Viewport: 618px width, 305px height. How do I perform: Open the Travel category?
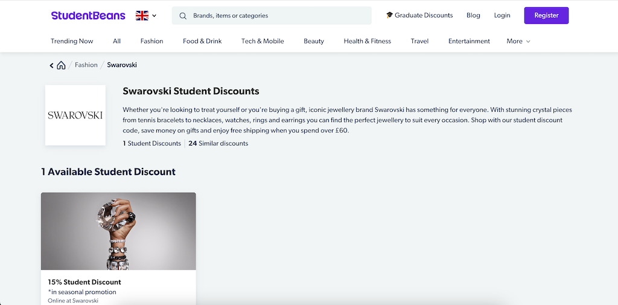tap(419, 41)
